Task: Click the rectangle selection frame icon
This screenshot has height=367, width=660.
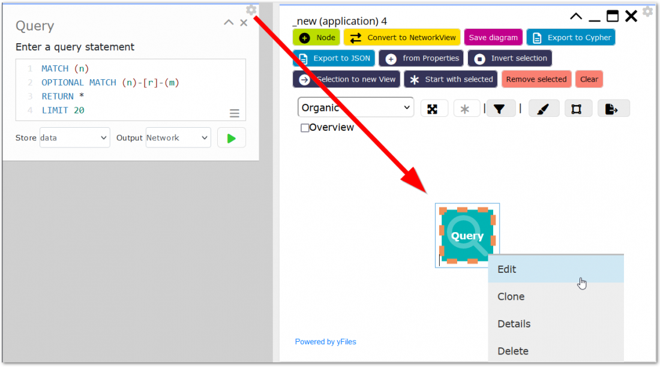Action: [578, 108]
